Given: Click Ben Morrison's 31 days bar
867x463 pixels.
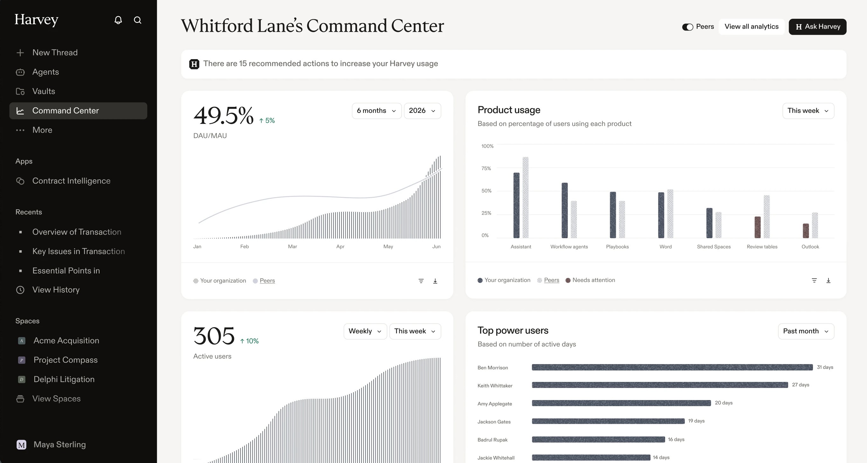Looking at the screenshot, I should pos(672,367).
